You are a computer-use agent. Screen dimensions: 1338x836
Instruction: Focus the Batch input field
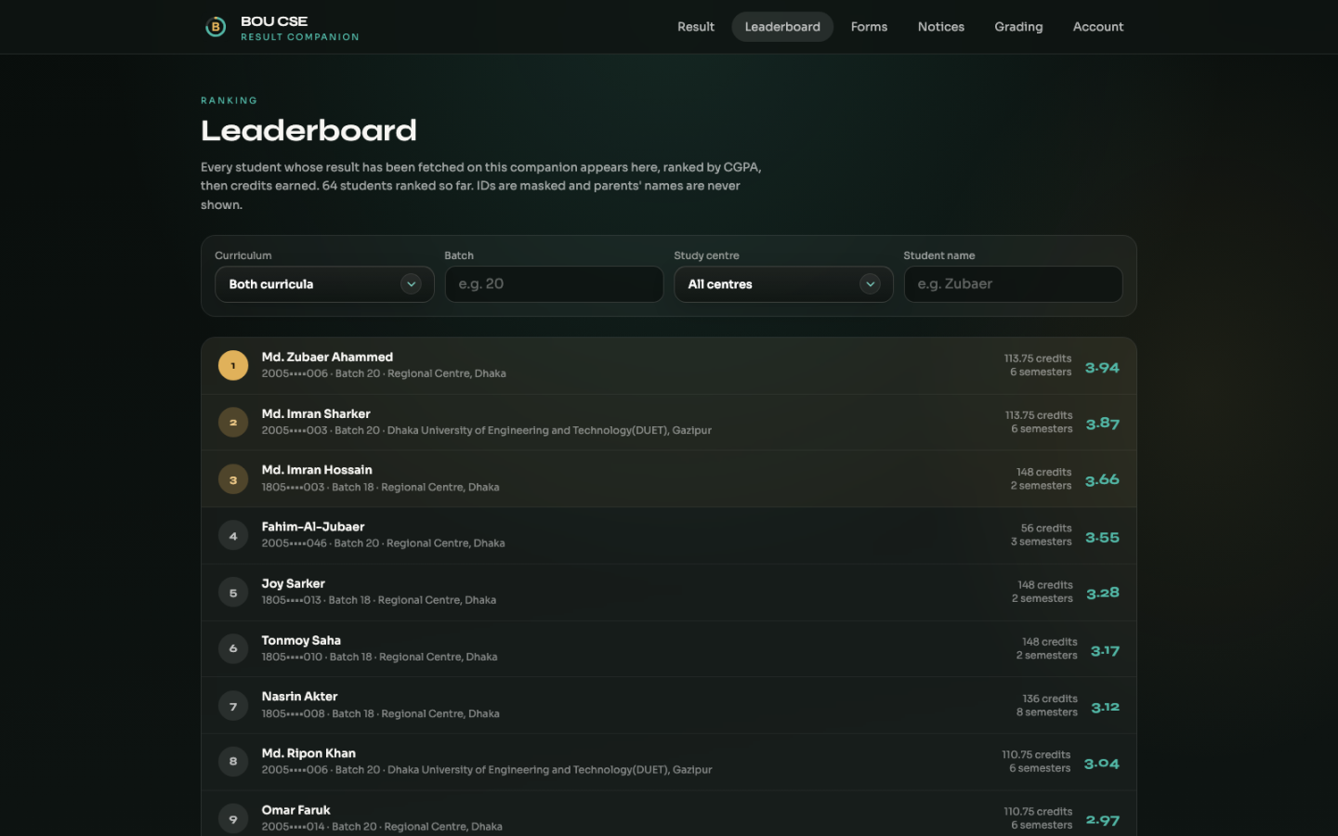[554, 284]
